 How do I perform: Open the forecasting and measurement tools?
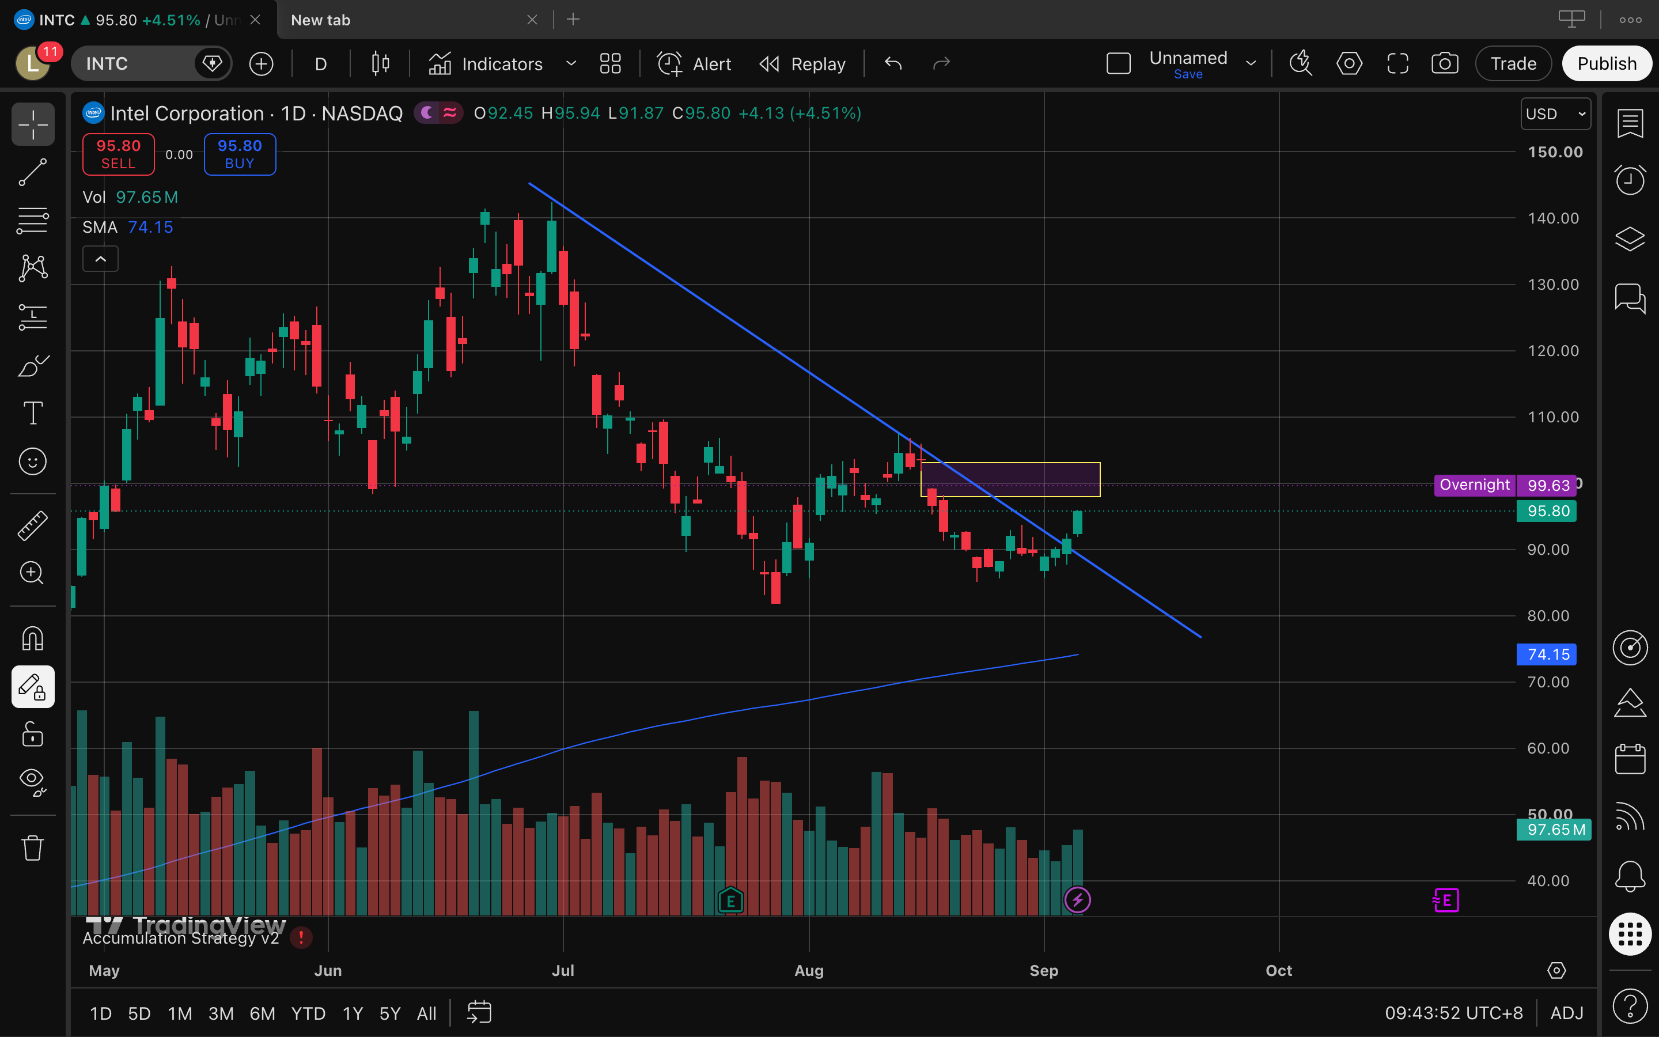point(33,316)
